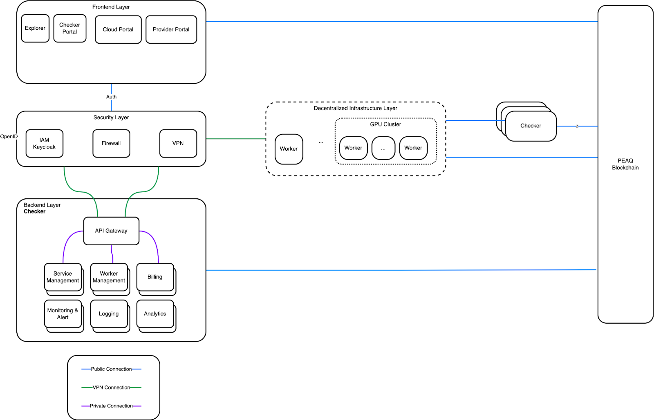
Task: Click the Worker Management block
Action: point(109,277)
